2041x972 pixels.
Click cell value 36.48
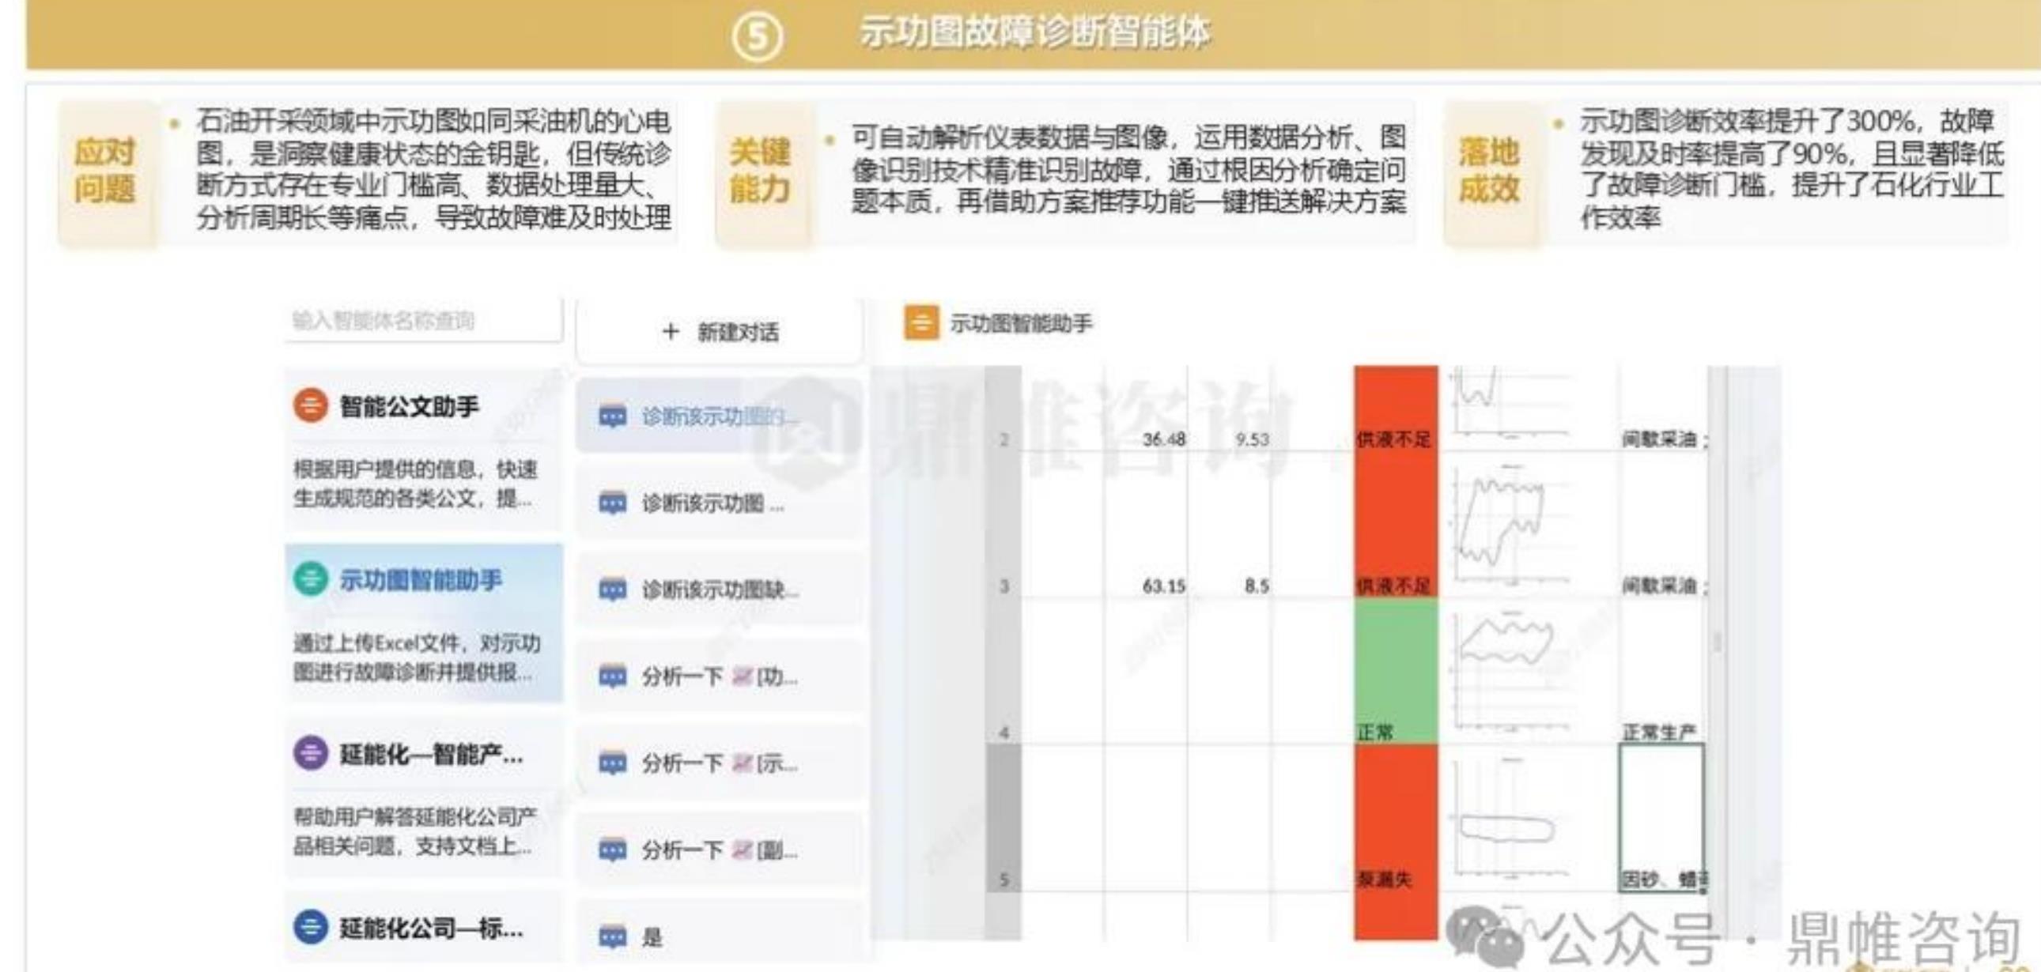pos(1164,439)
